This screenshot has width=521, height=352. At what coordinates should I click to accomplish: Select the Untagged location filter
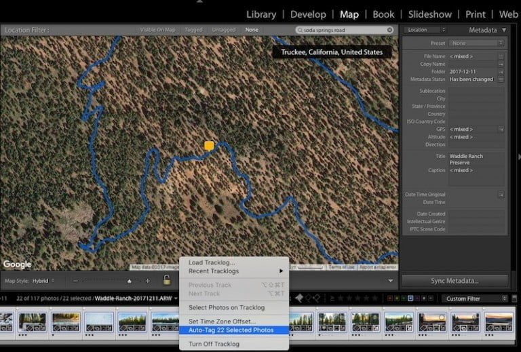[x=224, y=30]
